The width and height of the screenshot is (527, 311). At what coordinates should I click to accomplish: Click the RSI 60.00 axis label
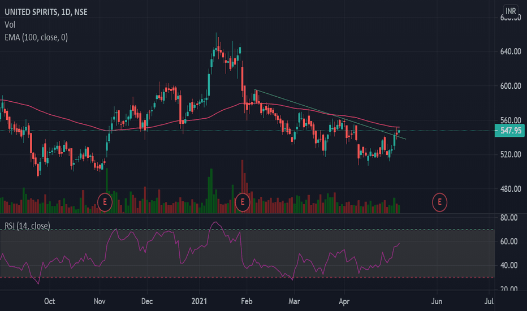click(x=509, y=241)
